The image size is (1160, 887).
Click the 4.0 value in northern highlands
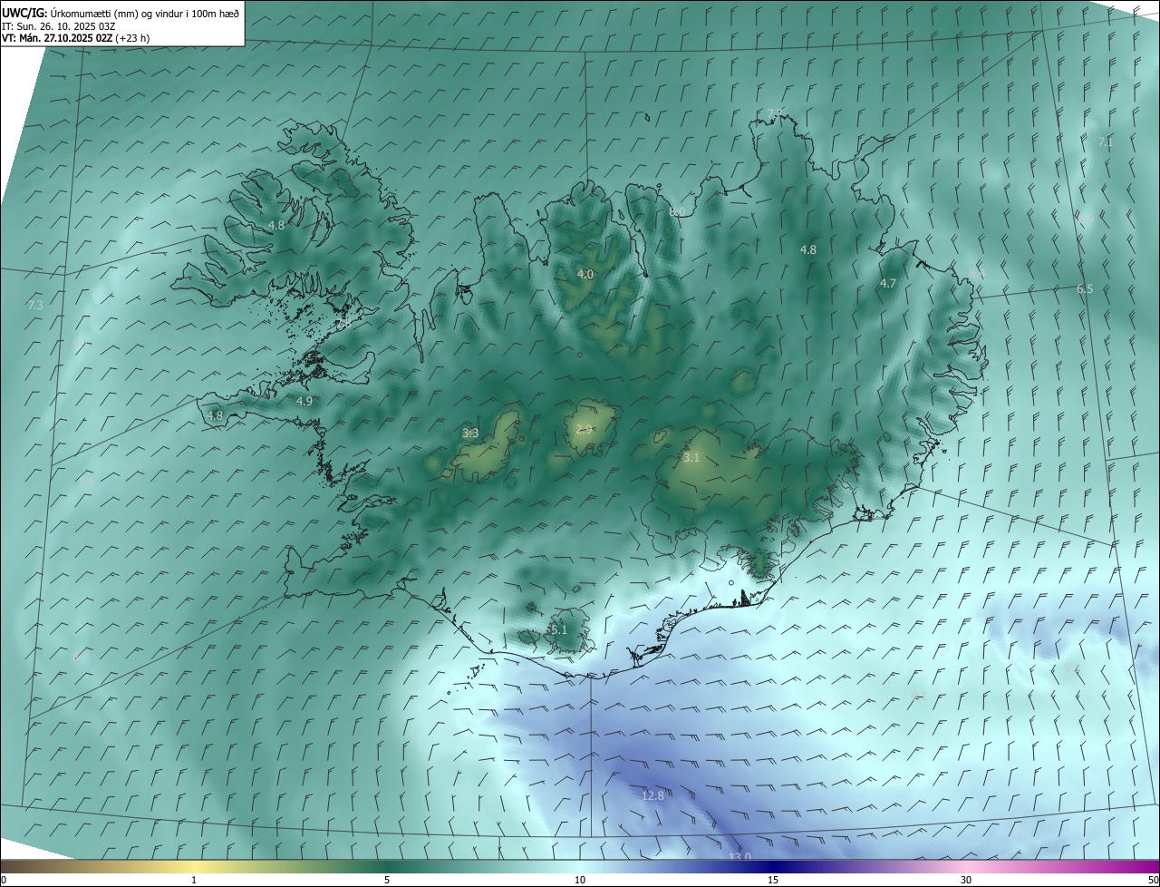click(585, 274)
